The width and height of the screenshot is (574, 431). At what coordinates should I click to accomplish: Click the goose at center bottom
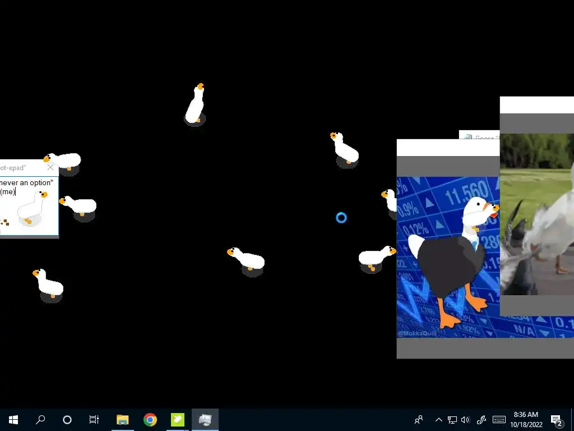pyautogui.click(x=247, y=260)
